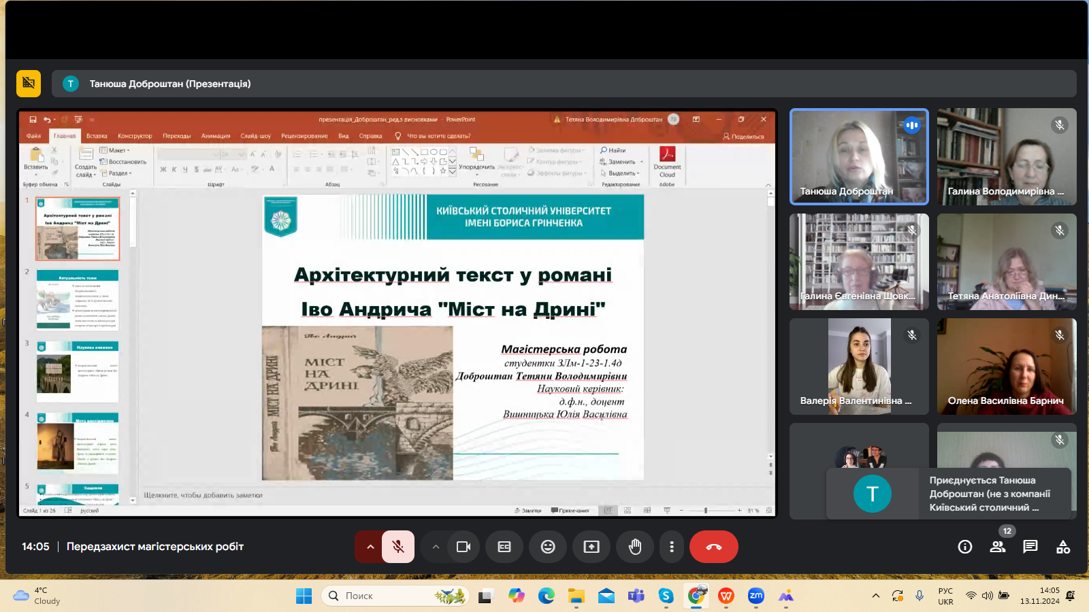This screenshot has width=1089, height=612.
Task: Open the more options three-dot menu
Action: (672, 547)
